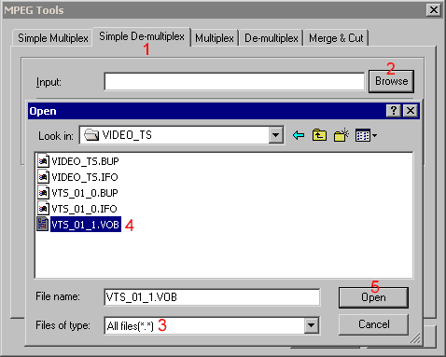Select VIDEO_TS.IFO in the file list
Screen dimensions: 446x357
pos(77,177)
